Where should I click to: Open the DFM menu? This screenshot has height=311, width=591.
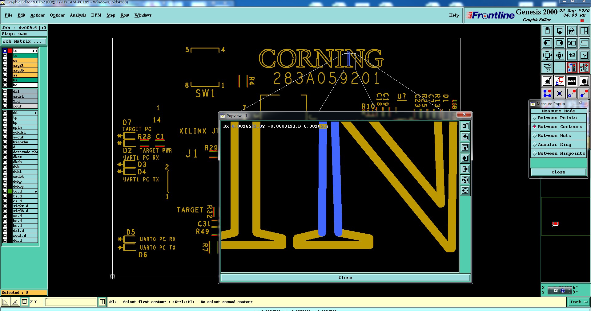[96, 15]
